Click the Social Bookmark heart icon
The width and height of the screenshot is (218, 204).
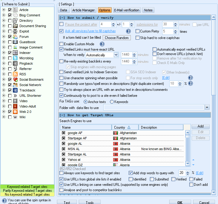tap(15, 80)
